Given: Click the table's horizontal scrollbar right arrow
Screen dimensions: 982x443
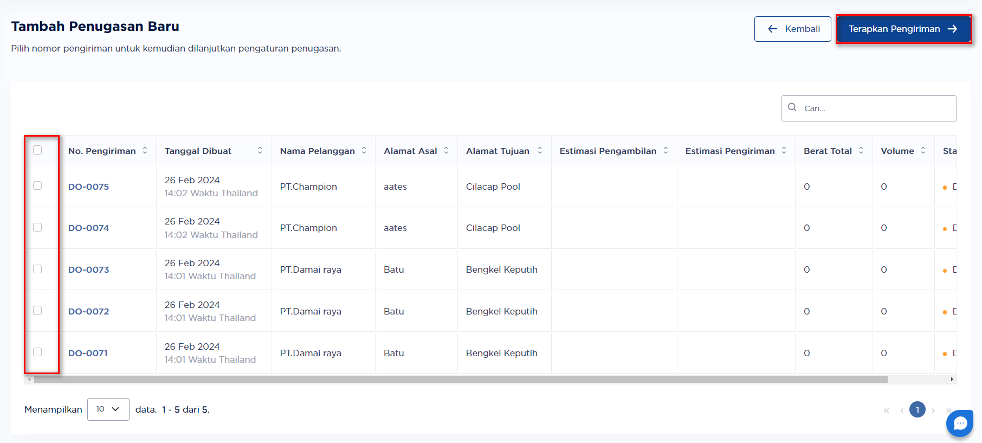Looking at the screenshot, I should click(952, 380).
